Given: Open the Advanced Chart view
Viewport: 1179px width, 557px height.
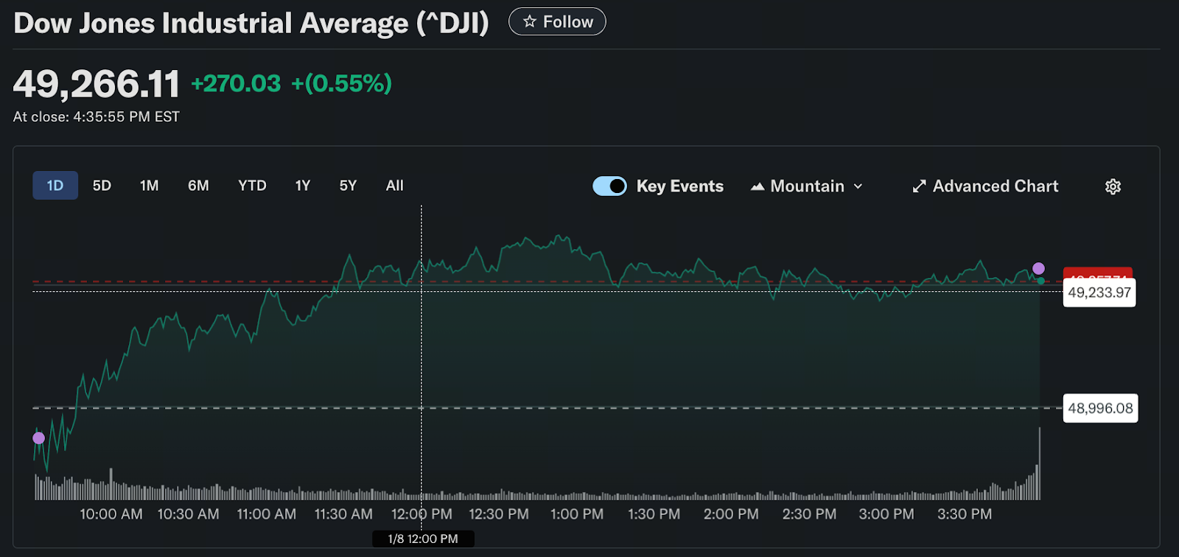Looking at the screenshot, I should click(x=985, y=186).
